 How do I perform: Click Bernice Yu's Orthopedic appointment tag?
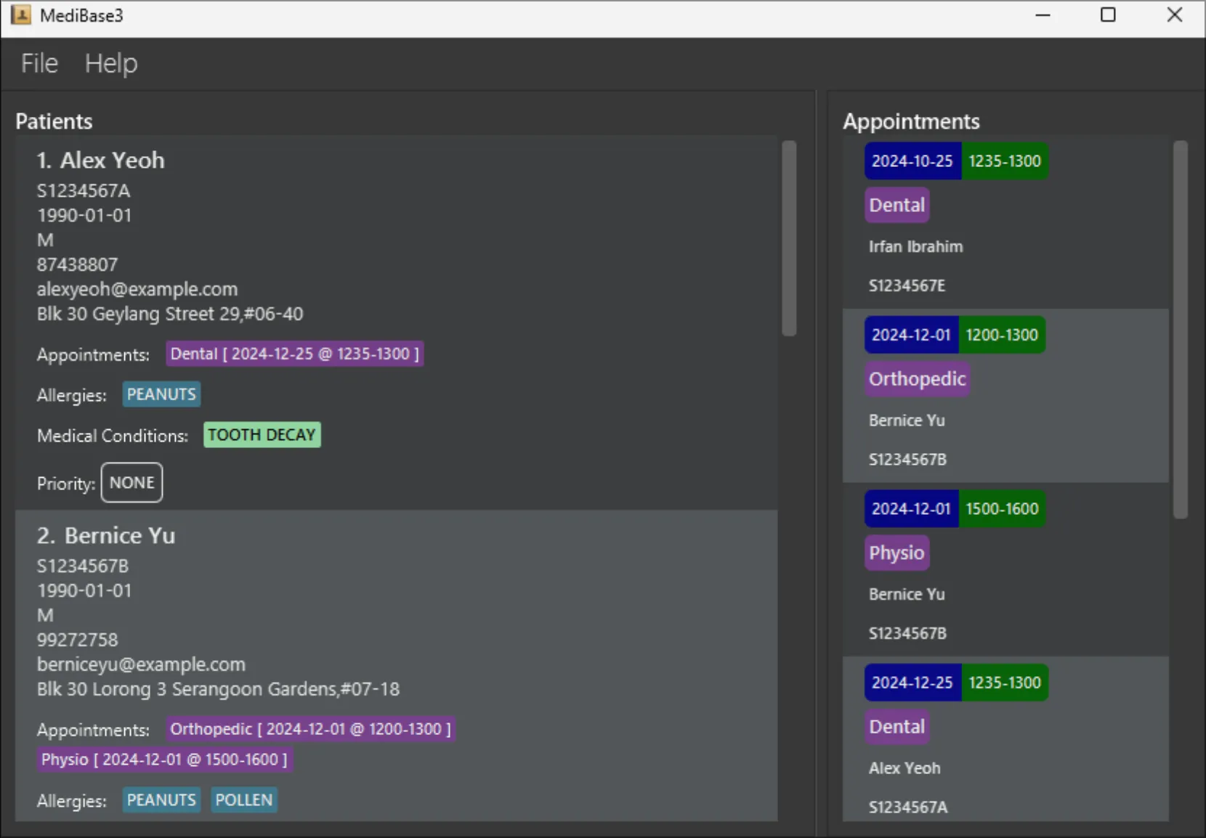click(310, 729)
